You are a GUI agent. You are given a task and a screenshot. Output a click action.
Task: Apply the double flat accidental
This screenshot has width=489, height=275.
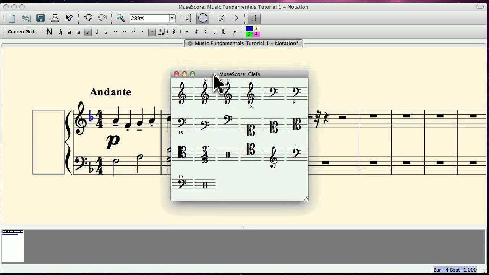pyautogui.click(x=224, y=32)
